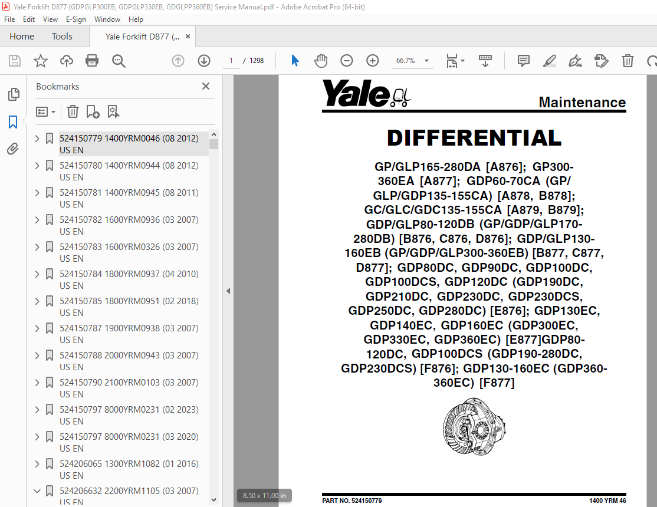
Task: Go to next page arrow
Action: point(204,61)
